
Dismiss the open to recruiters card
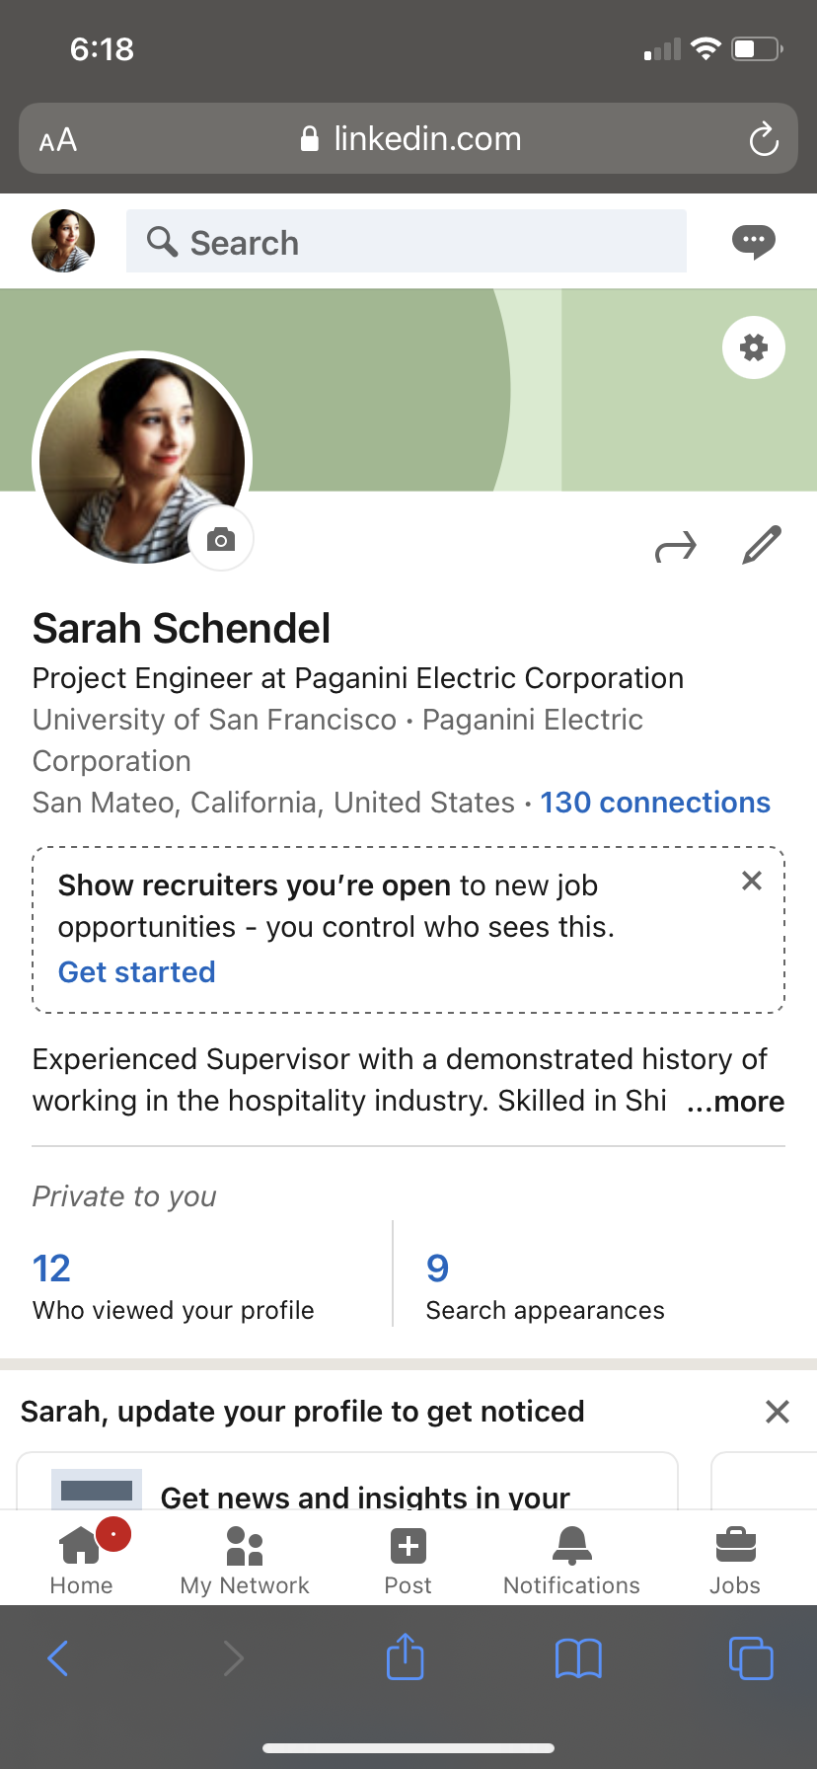pyautogui.click(x=752, y=881)
